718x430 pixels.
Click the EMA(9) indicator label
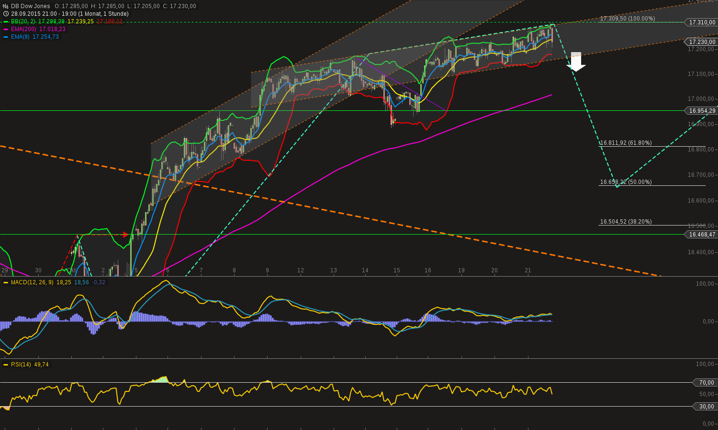tap(21, 37)
